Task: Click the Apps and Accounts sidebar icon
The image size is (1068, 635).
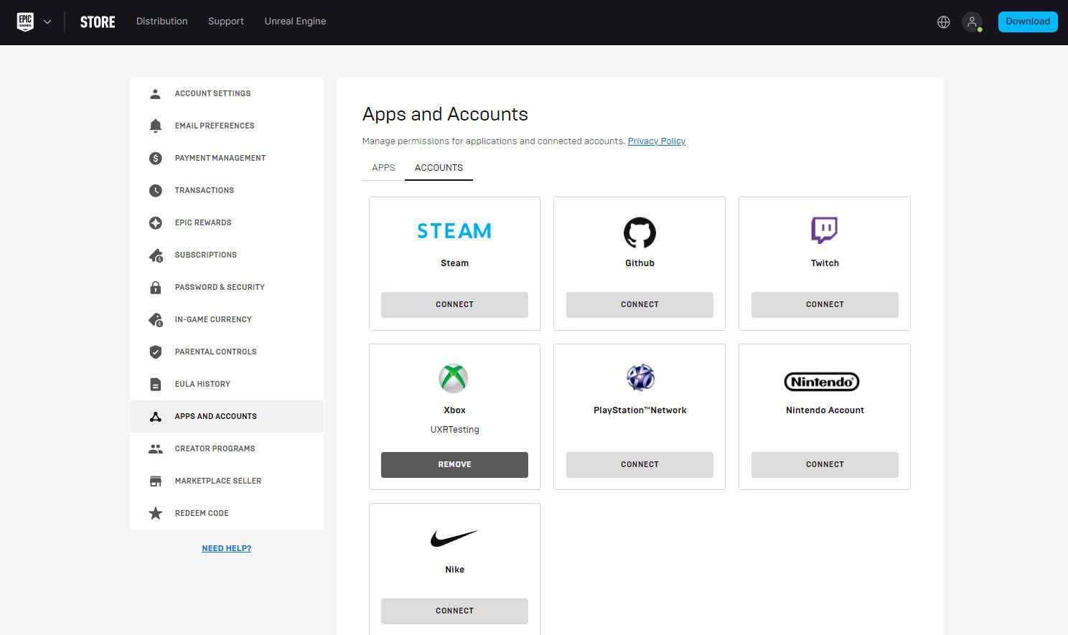Action: pos(155,417)
